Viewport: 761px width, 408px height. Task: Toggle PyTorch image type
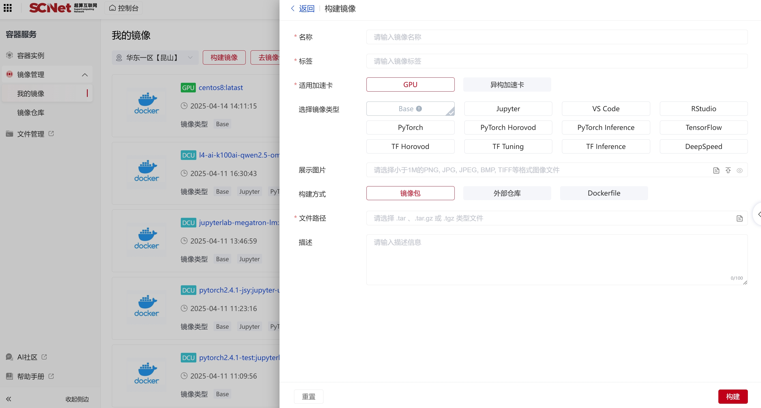pos(410,128)
